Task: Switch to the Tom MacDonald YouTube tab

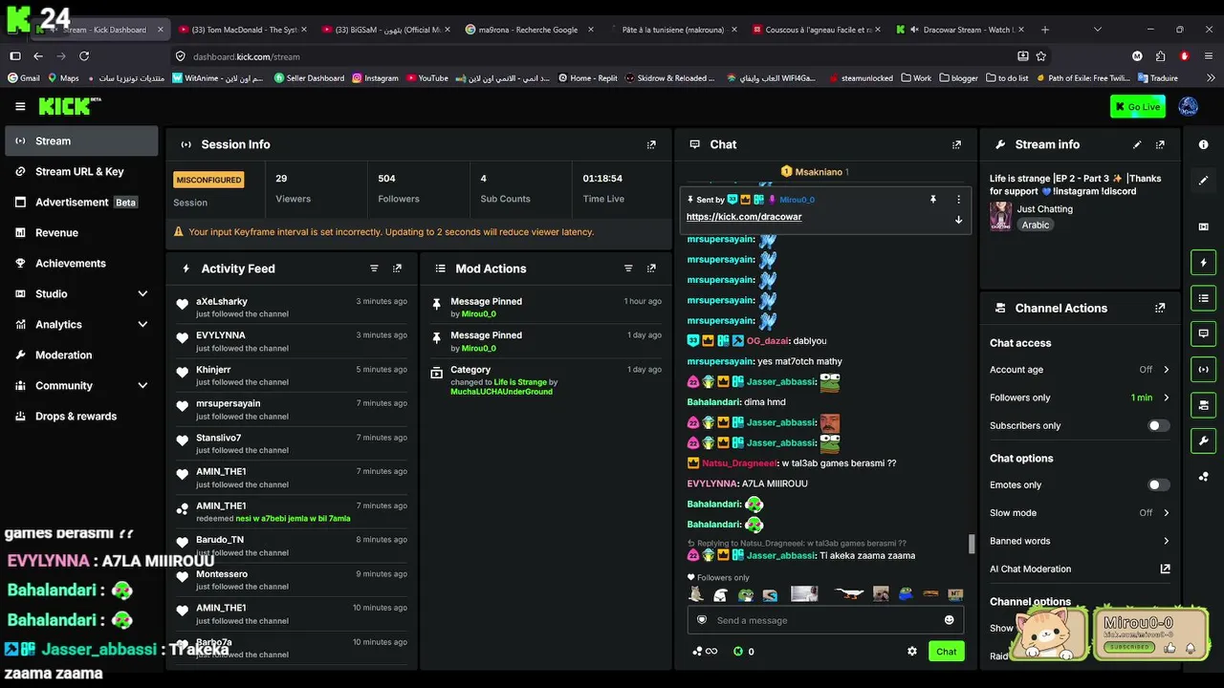Action: pos(244,30)
